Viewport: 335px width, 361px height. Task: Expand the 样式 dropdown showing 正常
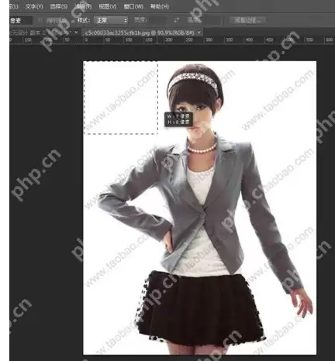point(111,20)
